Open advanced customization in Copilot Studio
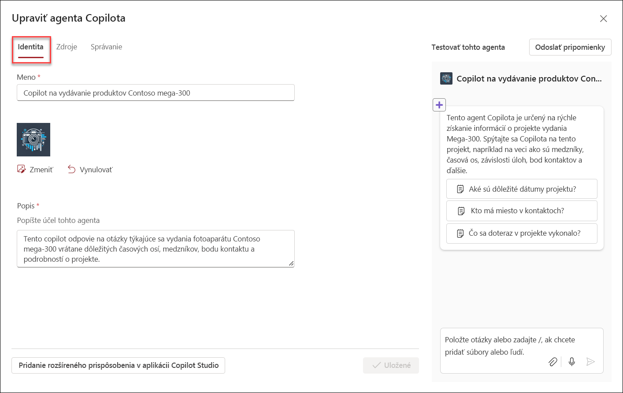This screenshot has width=623, height=393. (118, 365)
